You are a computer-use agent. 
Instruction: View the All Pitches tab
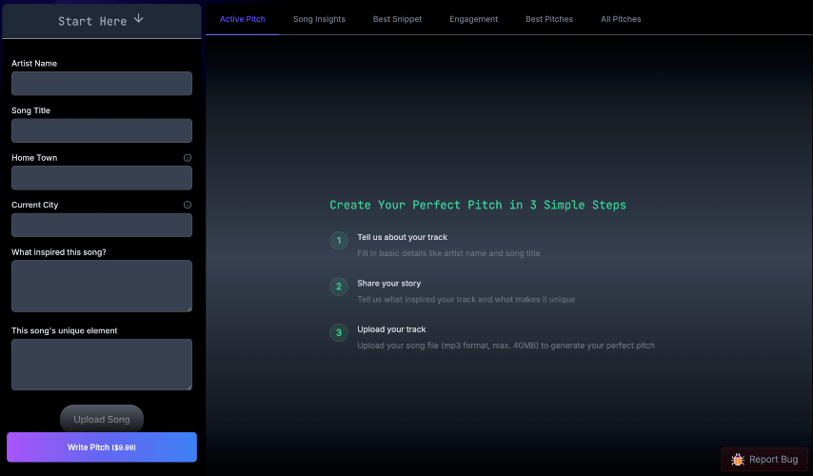click(621, 19)
